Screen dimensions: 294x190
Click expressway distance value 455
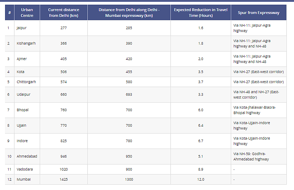[x=129, y=72]
